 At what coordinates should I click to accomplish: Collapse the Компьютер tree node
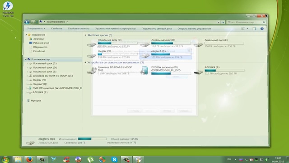(x=26, y=59)
